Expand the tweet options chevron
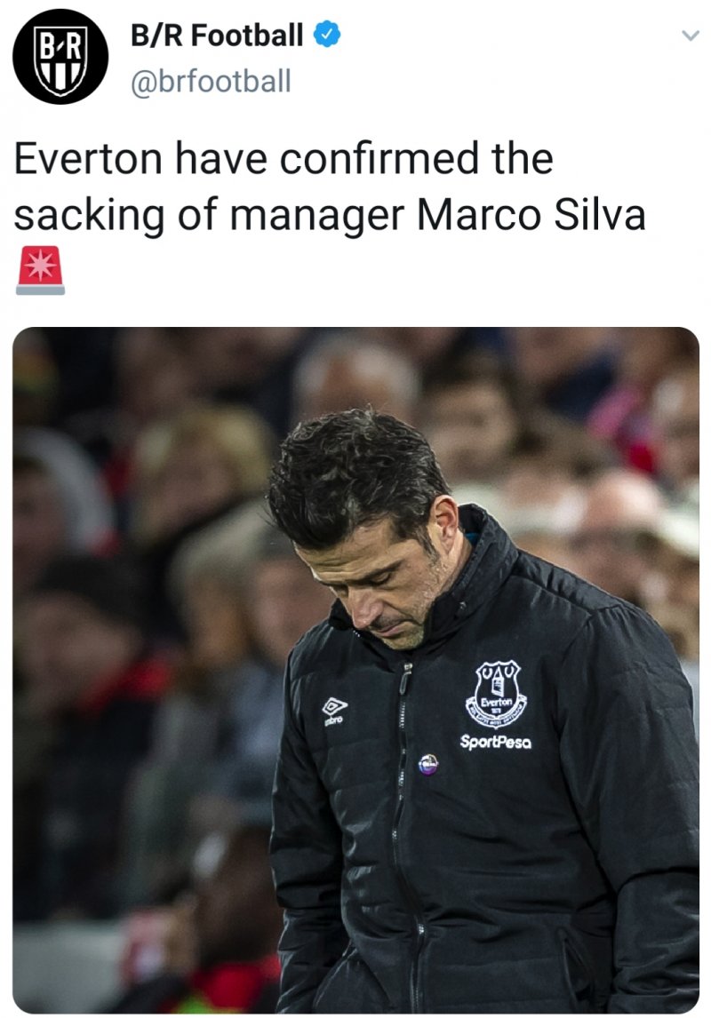The height and width of the screenshot is (1018, 711). [x=689, y=36]
